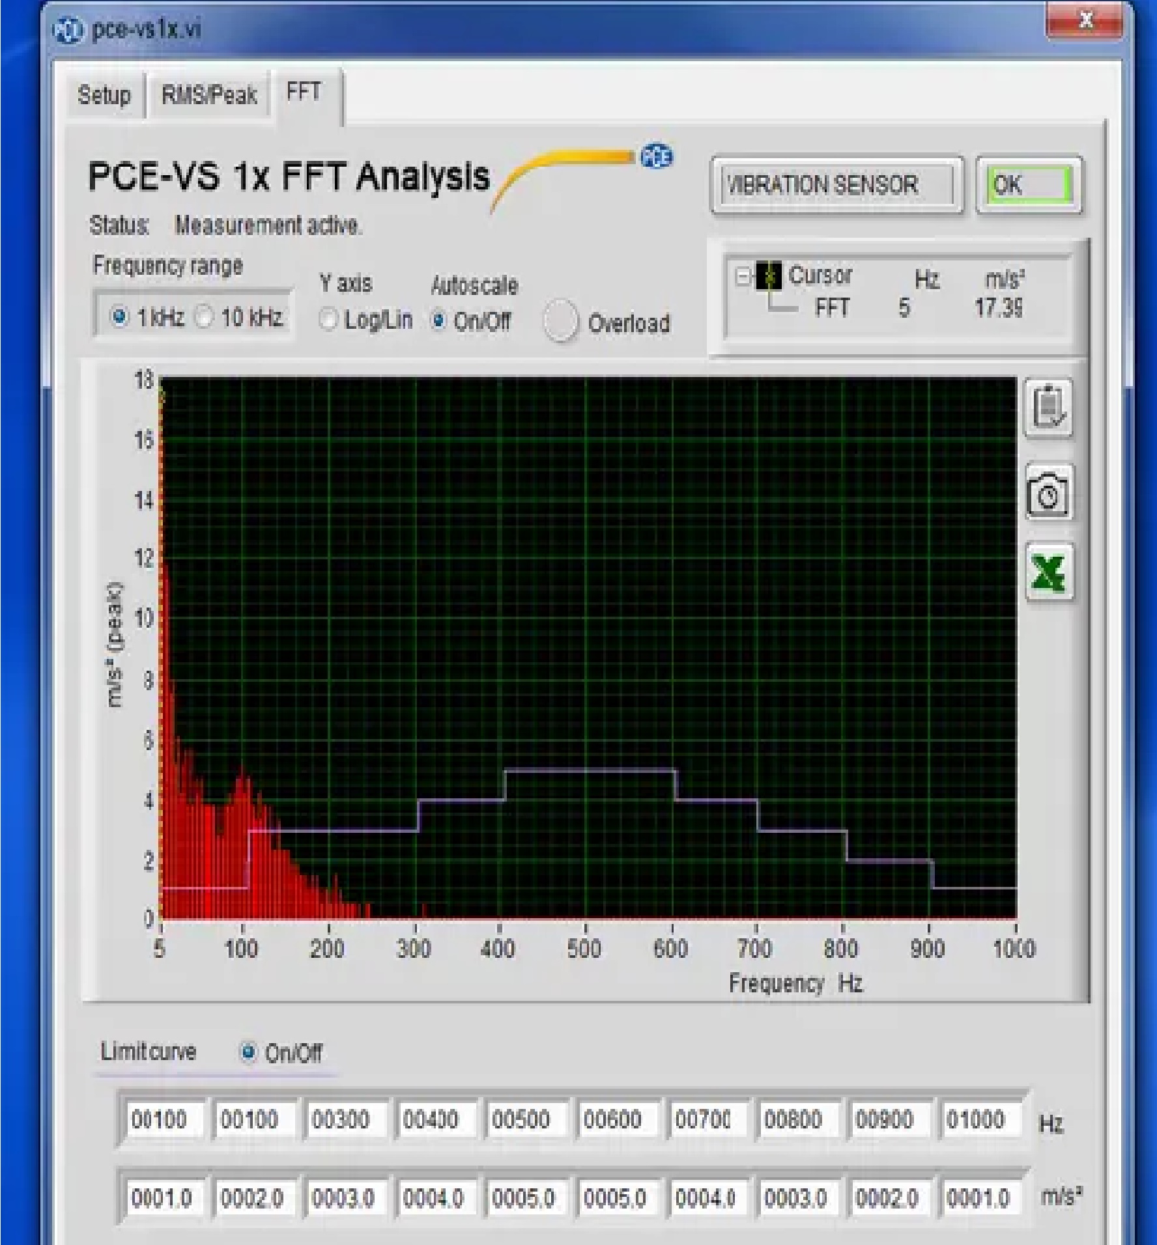Click the VIBRATION SENSOR field

click(837, 186)
